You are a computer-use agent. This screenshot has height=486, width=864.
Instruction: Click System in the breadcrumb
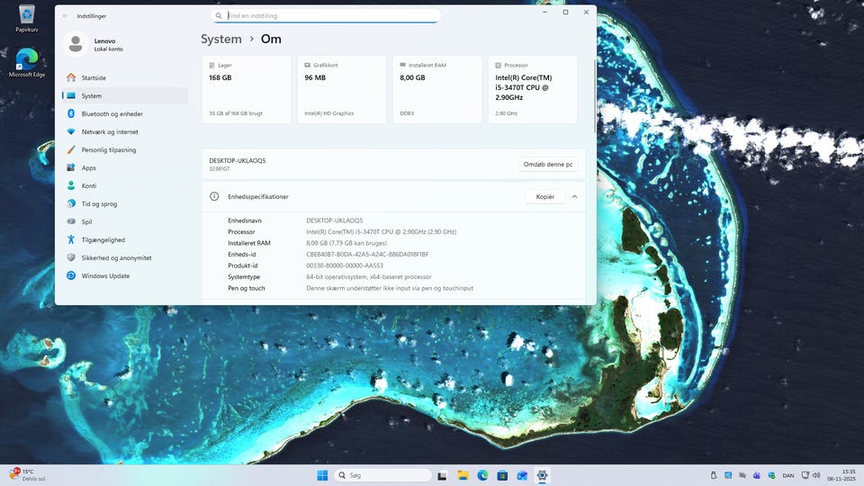click(x=221, y=40)
